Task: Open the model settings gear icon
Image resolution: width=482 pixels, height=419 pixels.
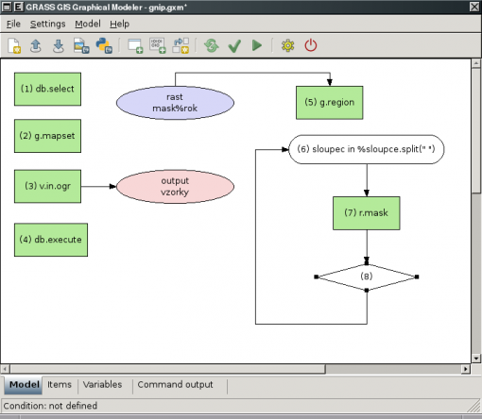Action: pos(287,46)
